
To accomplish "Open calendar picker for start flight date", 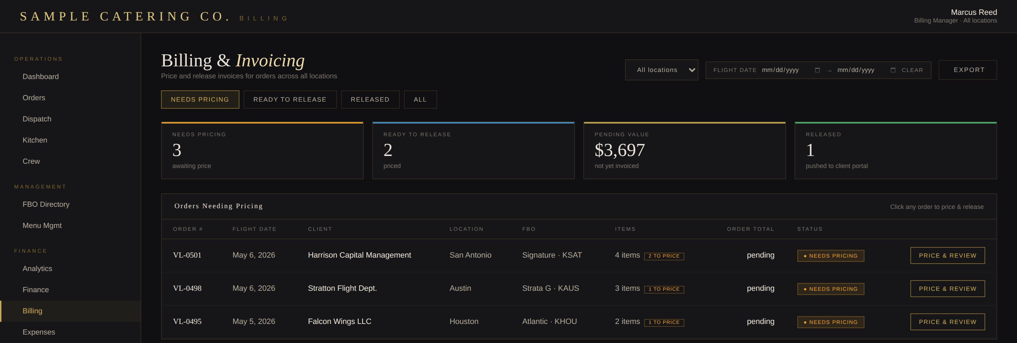I will pos(817,70).
